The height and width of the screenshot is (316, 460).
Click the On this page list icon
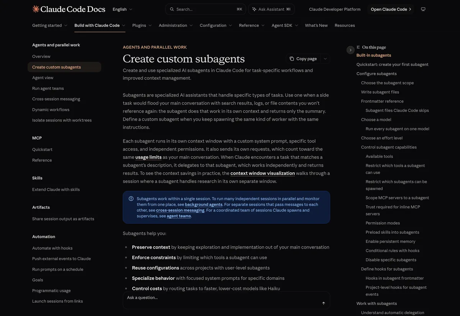click(358, 47)
